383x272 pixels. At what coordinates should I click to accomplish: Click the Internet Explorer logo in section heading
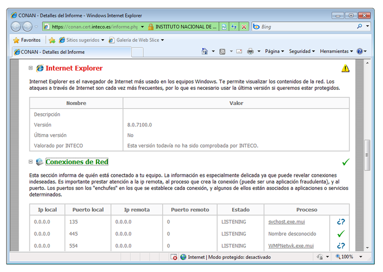coord(40,68)
